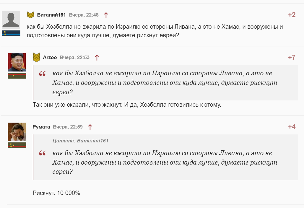The width and height of the screenshot is (304, 208).
Task: Click the blue shoulder strap under Виталий161's avatar
Action: (x=11, y=33)
